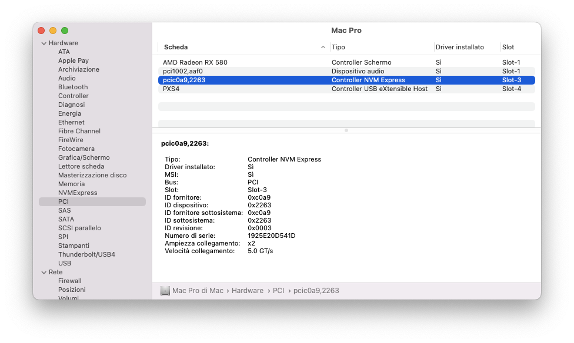
Task: Select the AMD Radeon RX 580 row
Action: 346,62
